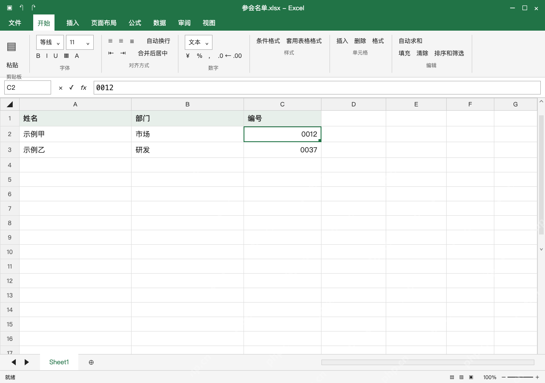
Task: Toggle underline formatting (U)
Action: [55, 56]
